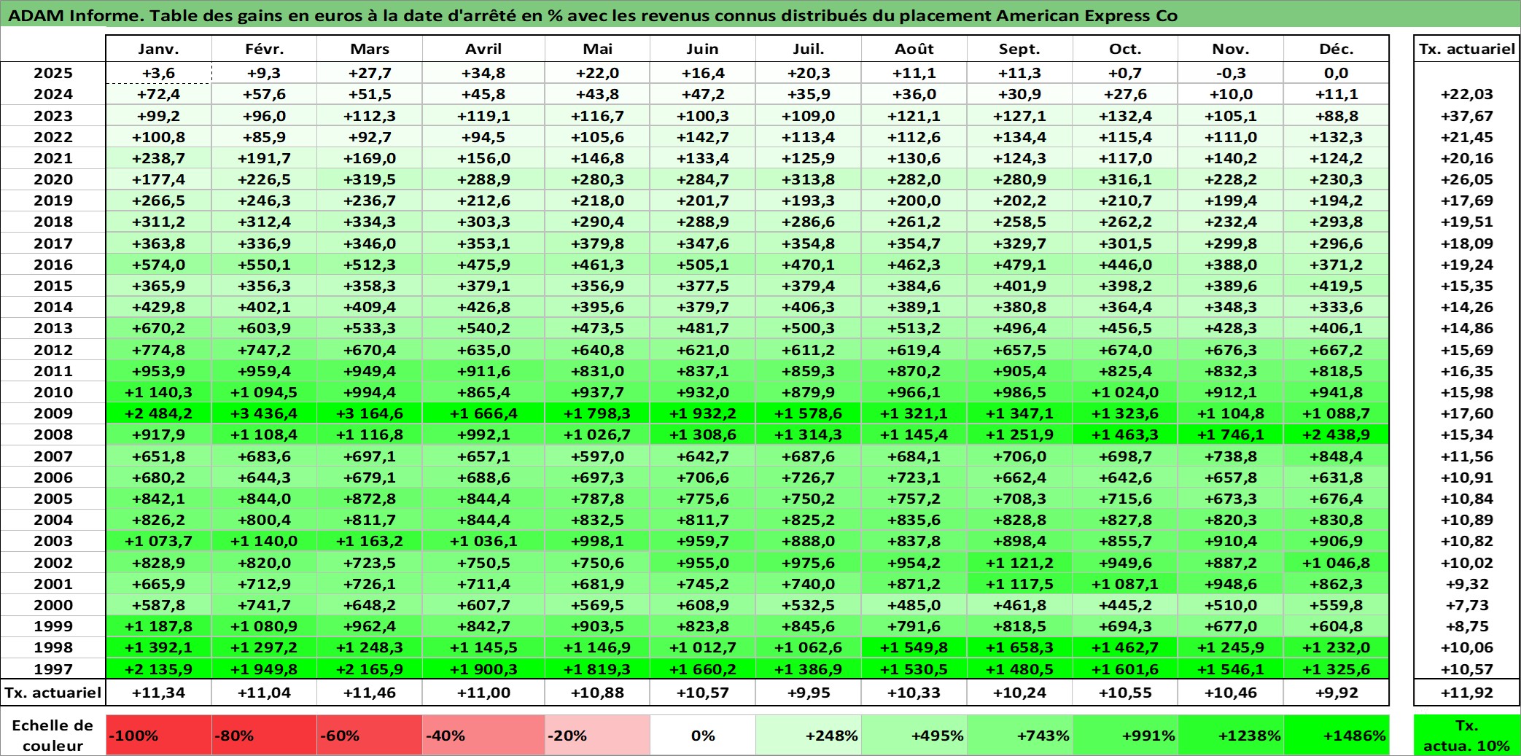The width and height of the screenshot is (1521, 756).
Task: Click actuarial rate +7,73 for 2000
Action: 1467,605
